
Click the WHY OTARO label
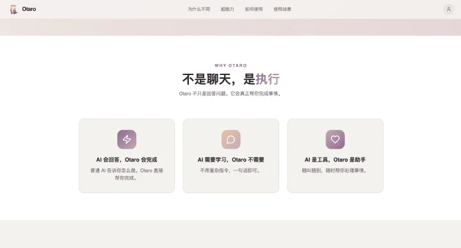[x=230, y=65]
